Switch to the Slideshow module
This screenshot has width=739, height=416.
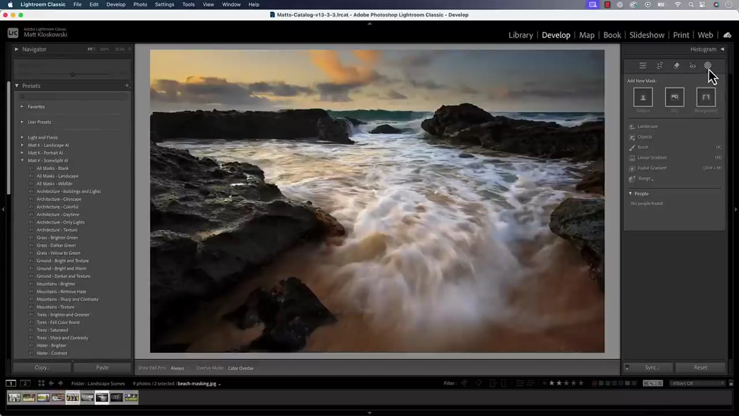(647, 35)
